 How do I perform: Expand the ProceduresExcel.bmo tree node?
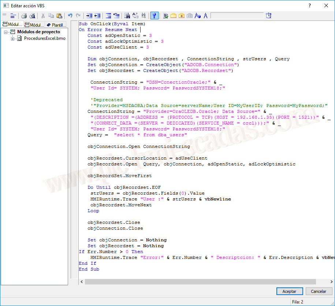[x=13, y=38]
